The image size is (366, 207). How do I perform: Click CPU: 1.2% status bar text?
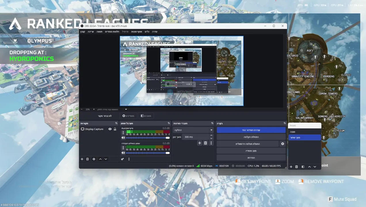(x=253, y=166)
